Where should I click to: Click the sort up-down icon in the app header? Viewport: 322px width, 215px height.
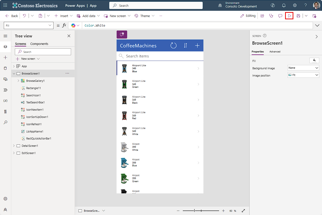point(185,45)
